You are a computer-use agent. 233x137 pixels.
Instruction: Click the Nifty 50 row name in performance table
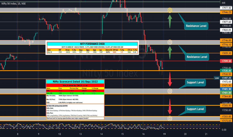coord(50,52)
